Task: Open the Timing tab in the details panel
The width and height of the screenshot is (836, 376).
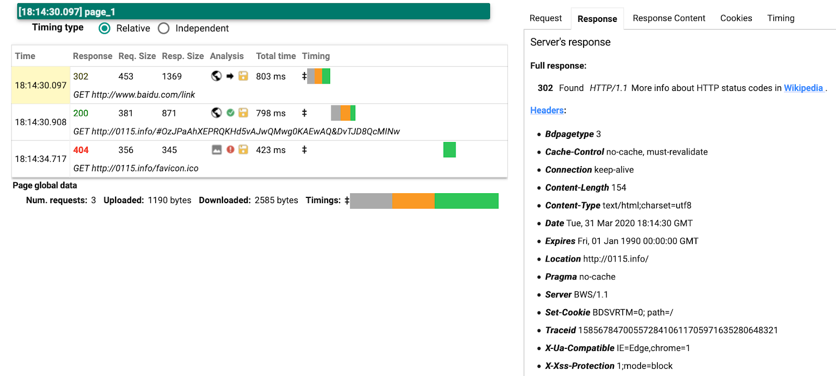Action: tap(781, 18)
